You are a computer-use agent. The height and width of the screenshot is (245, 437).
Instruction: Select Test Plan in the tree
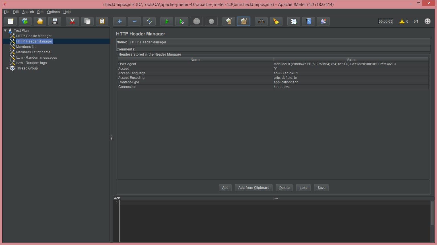tap(21, 31)
